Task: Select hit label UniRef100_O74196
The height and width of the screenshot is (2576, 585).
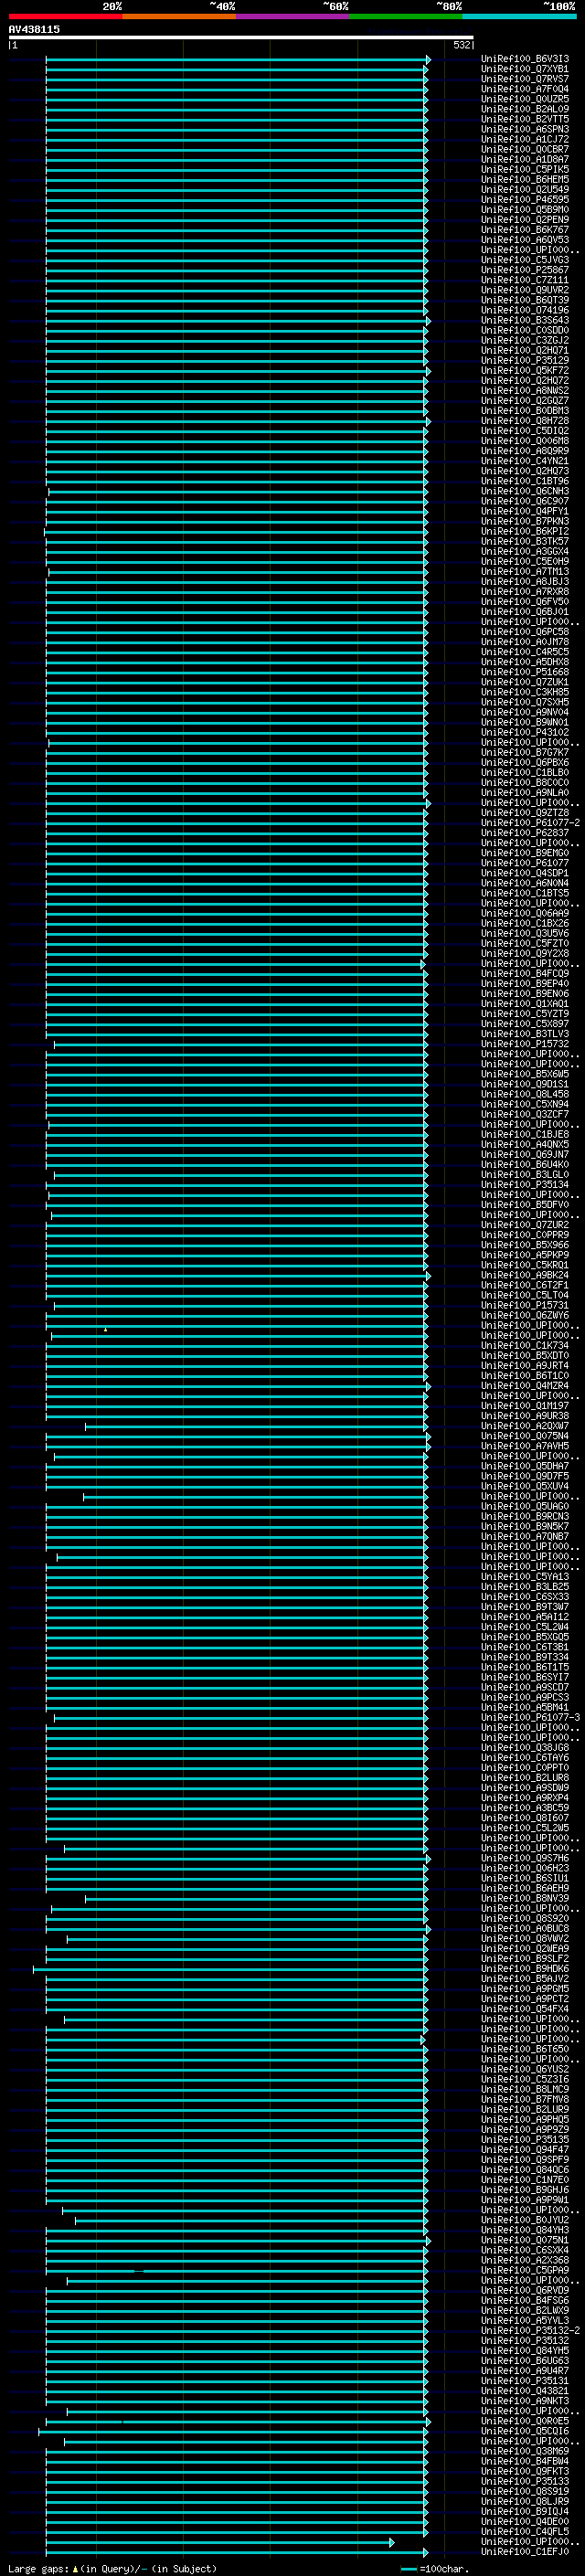Action: point(525,310)
